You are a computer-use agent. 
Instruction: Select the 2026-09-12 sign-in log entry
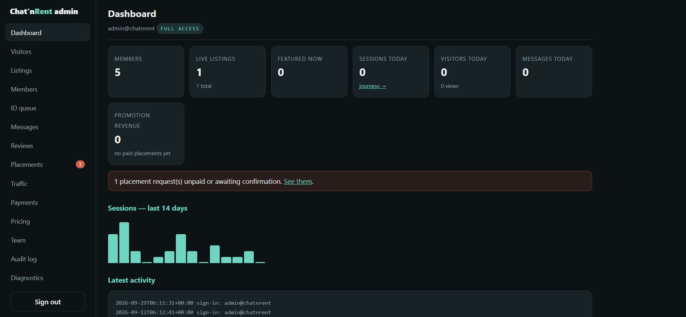[x=193, y=312]
